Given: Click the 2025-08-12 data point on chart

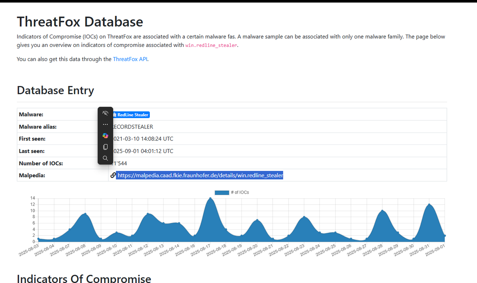Looking at the screenshot, I should (x=148, y=214).
